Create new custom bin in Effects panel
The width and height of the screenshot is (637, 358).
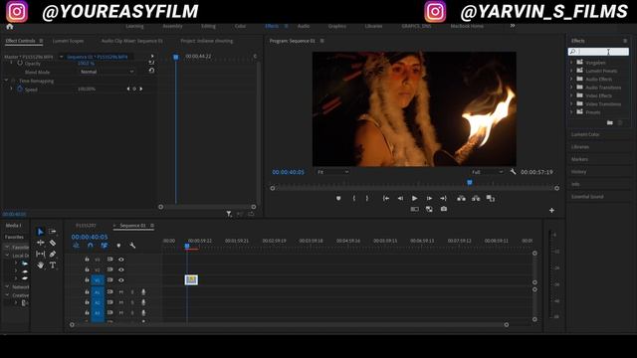tap(610, 122)
